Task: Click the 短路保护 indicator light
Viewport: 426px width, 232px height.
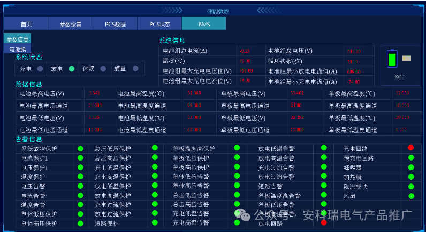Action: [x=155, y=222]
